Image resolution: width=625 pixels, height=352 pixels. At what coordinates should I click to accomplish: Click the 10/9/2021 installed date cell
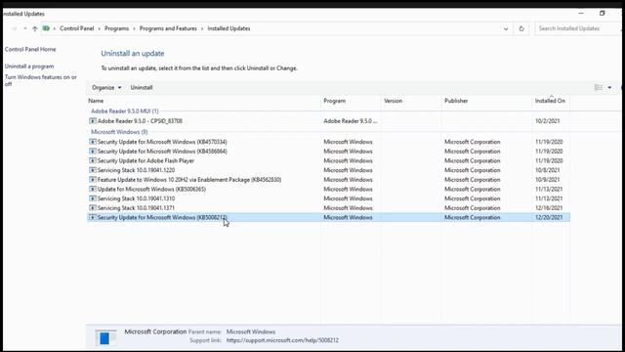click(547, 180)
